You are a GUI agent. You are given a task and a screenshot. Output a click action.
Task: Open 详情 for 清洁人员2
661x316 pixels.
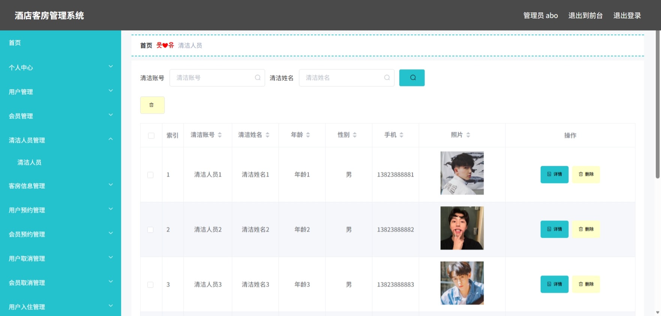[555, 229]
